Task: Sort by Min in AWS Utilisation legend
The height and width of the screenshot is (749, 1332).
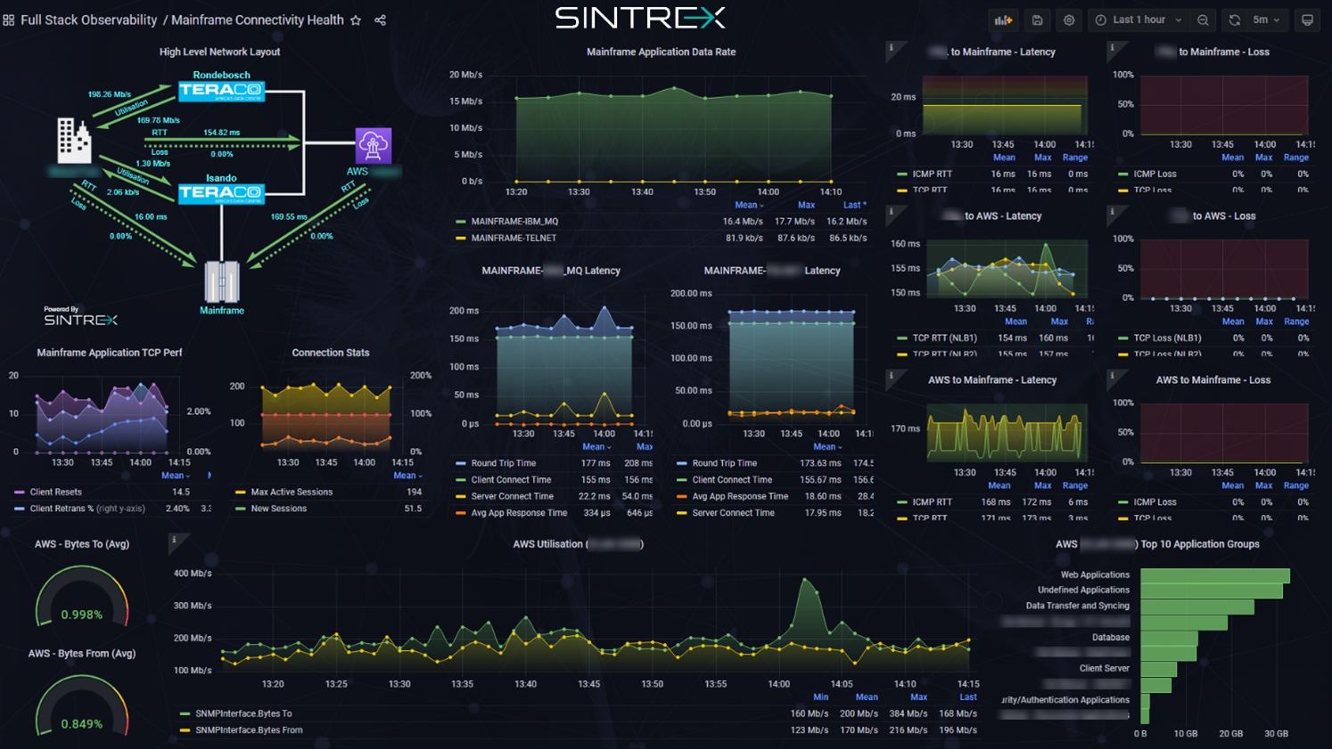Action: [820, 697]
